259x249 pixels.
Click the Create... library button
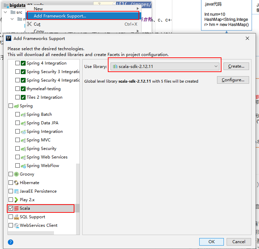pos(236,66)
